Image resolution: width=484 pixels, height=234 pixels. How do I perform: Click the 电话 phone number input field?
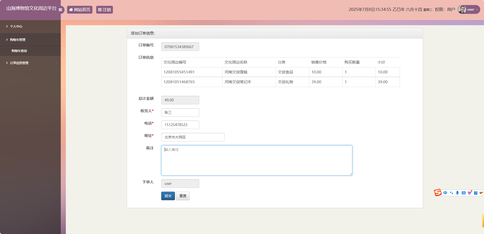pyautogui.click(x=180, y=125)
